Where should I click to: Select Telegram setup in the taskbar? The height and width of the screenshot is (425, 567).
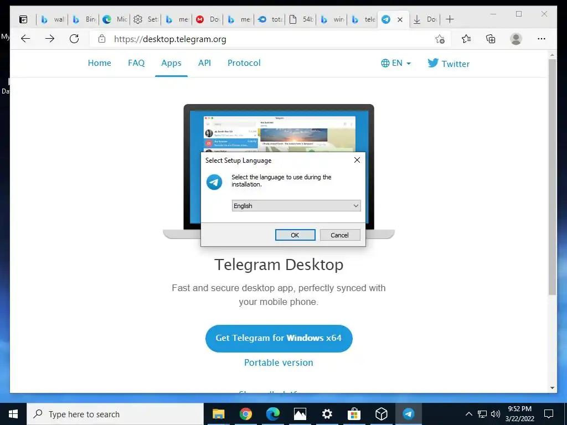[x=408, y=414]
